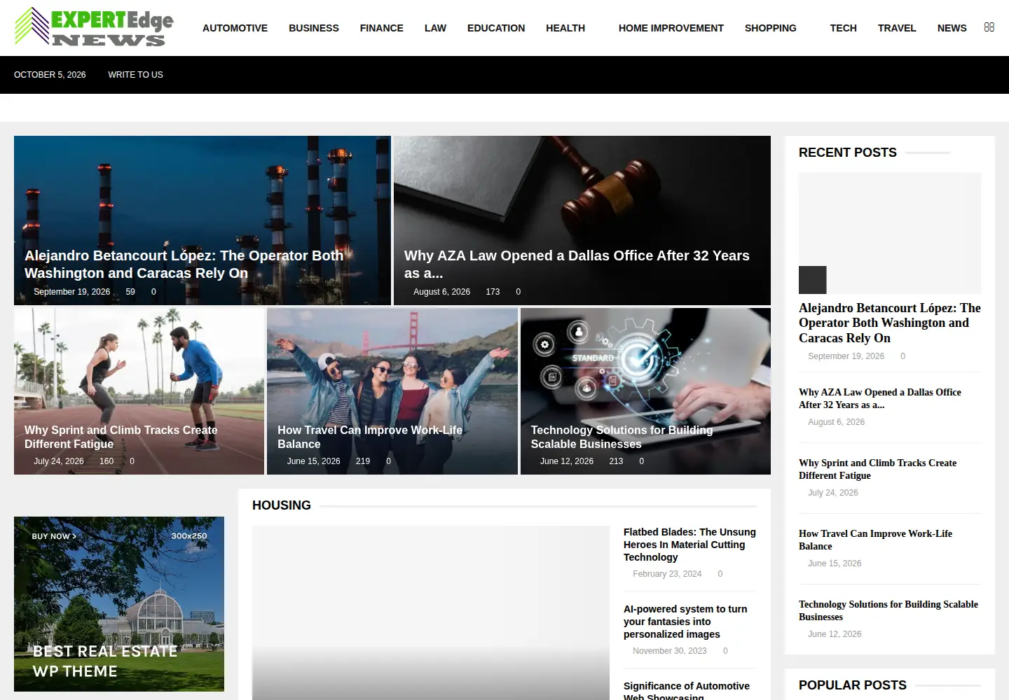Open featured How Travel Can Improve headline
1009x700 pixels.
(x=370, y=437)
